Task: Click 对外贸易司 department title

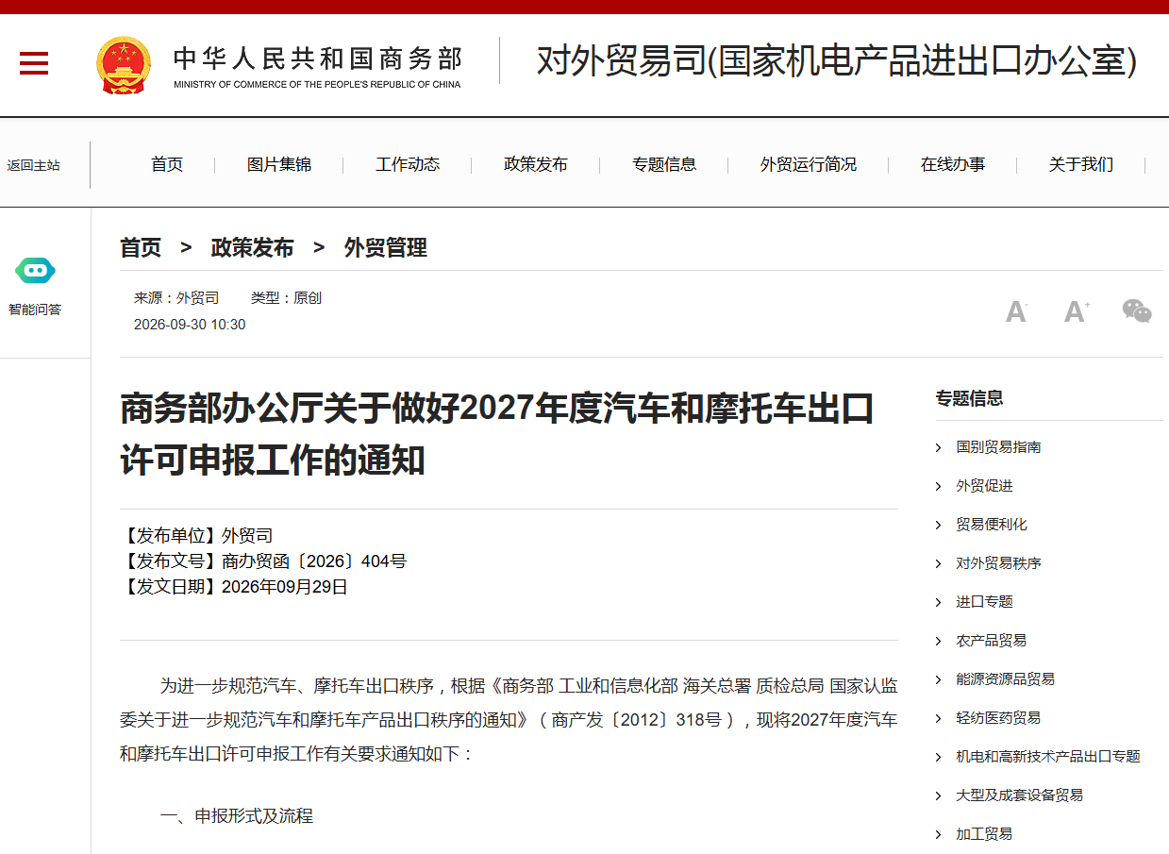Action: pyautogui.click(x=837, y=61)
